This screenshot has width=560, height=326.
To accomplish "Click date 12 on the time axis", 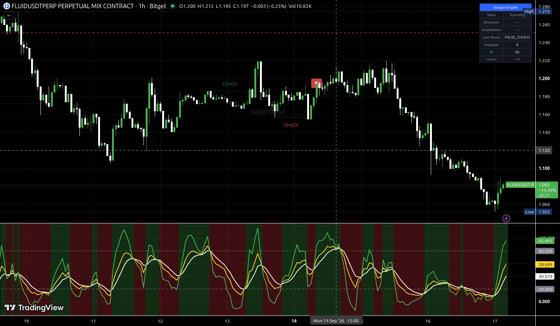I will (x=160, y=321).
